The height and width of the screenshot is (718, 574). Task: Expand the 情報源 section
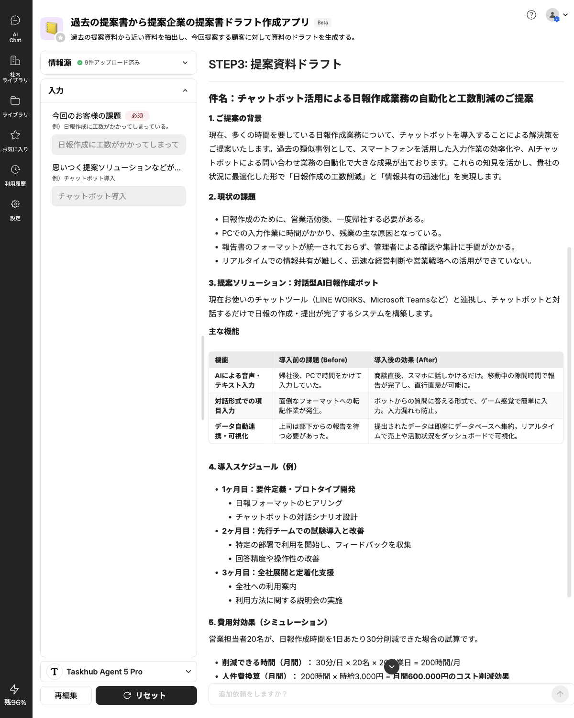[185, 63]
